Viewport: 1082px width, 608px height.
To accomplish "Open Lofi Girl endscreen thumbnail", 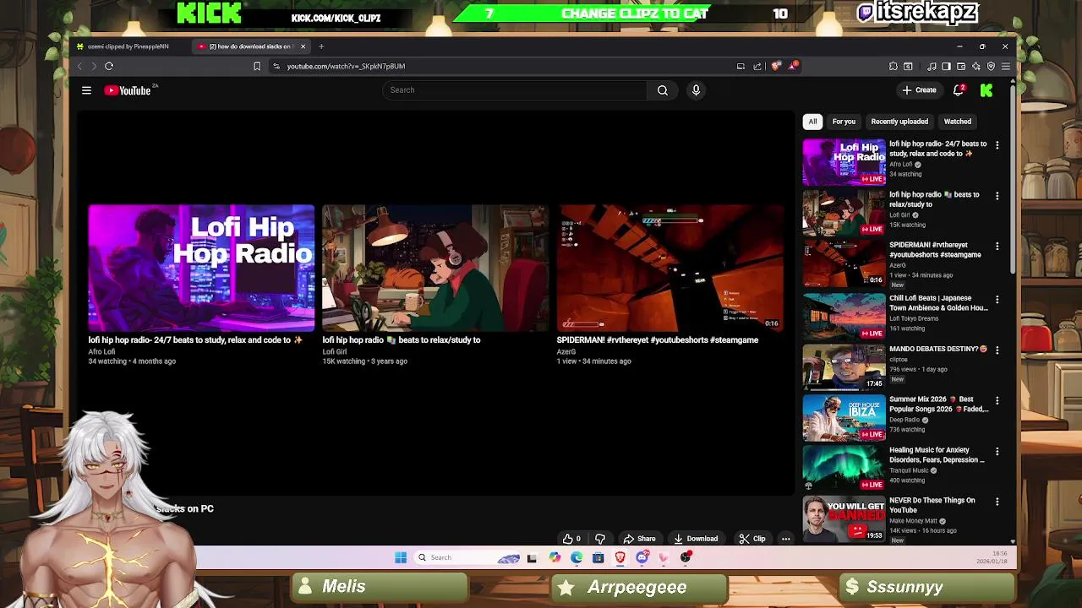I will (435, 269).
